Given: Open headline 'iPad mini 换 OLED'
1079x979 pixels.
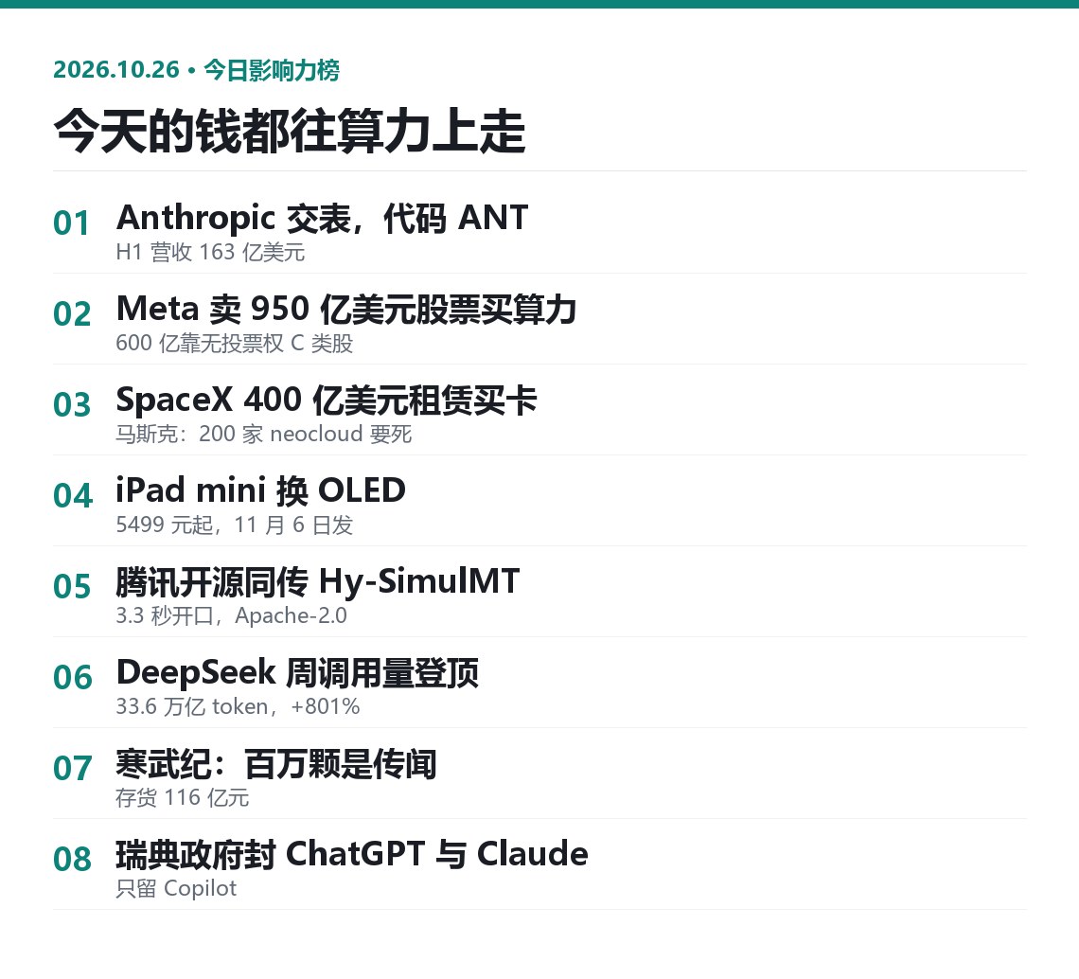Looking at the screenshot, I should point(261,490).
